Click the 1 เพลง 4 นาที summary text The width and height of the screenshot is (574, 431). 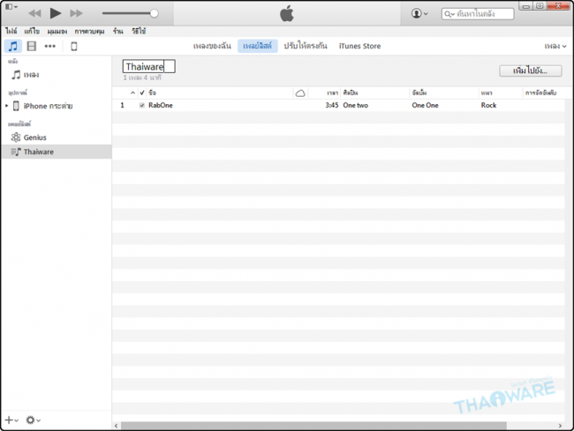tap(142, 78)
